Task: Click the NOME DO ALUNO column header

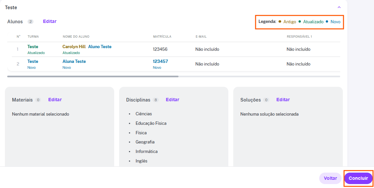Action: tap(76, 37)
